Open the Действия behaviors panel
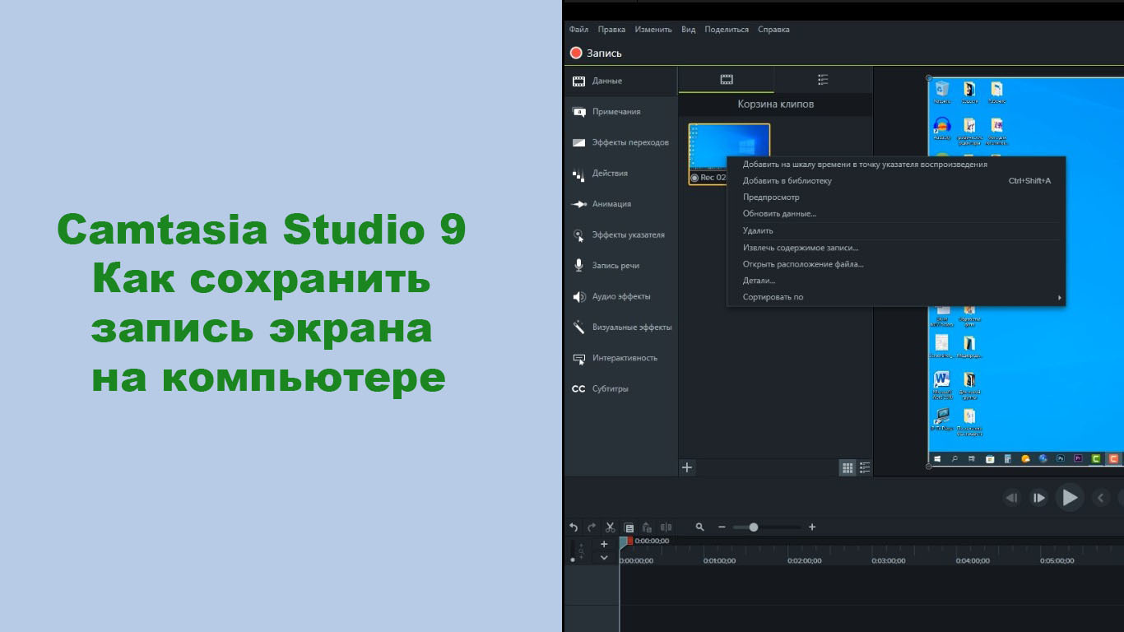1124x632 pixels. coord(620,173)
